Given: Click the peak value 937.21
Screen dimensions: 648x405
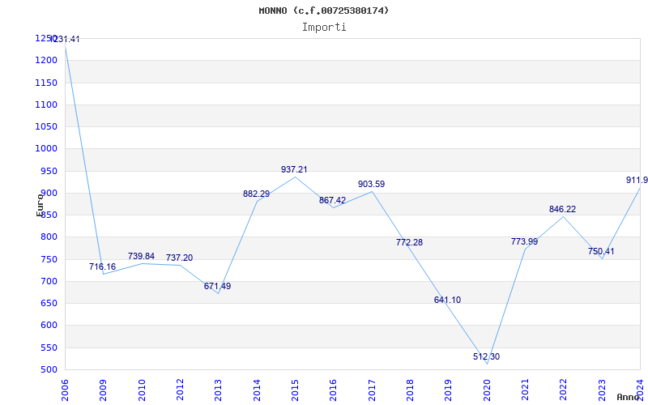Looking at the screenshot, I should coord(294,169).
